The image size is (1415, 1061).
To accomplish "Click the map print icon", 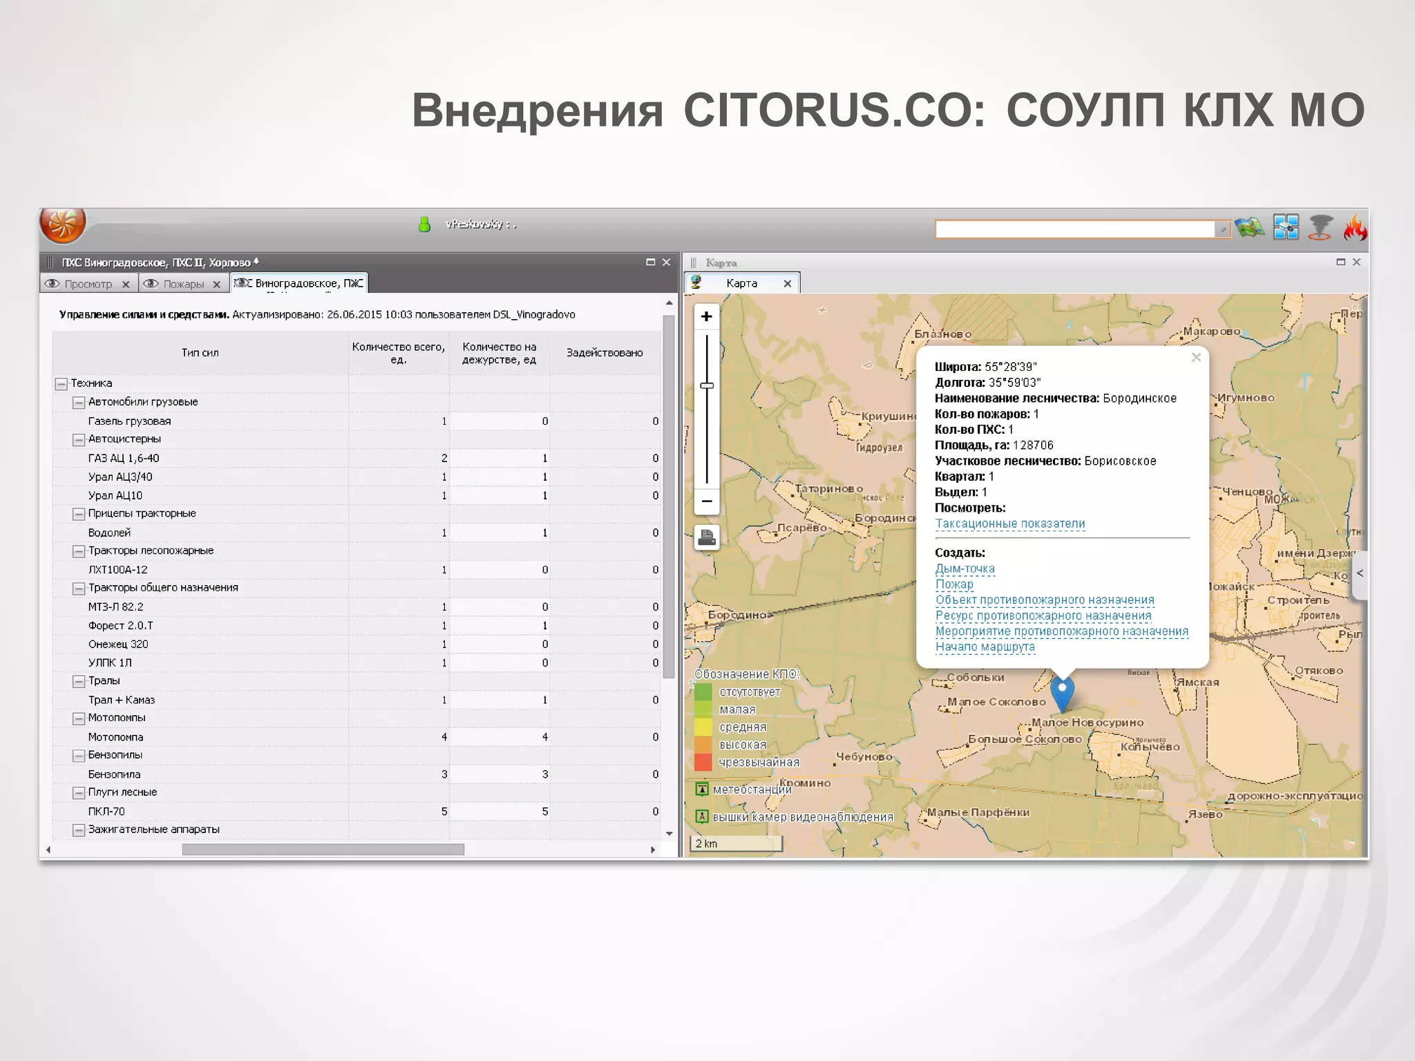I will pos(706,537).
